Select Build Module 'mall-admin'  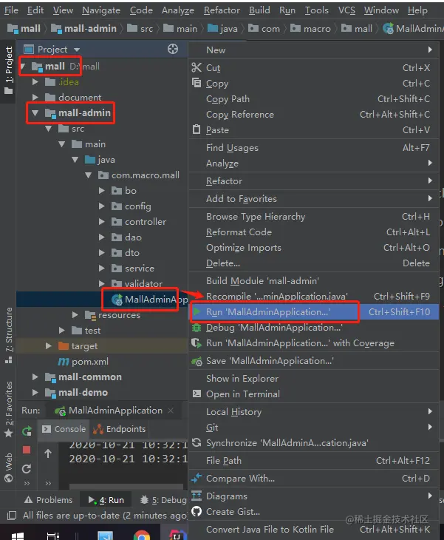tap(314, 280)
